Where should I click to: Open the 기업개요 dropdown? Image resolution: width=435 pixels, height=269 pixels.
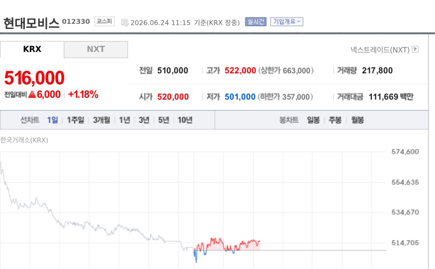coord(287,22)
